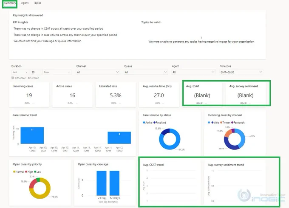This screenshot has width=289, height=208.
Task: Click the '1-3 Days' bar in case age chart
Action: point(114,183)
